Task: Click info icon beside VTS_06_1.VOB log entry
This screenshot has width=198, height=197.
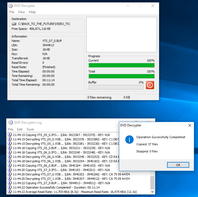Action: (10, 161)
